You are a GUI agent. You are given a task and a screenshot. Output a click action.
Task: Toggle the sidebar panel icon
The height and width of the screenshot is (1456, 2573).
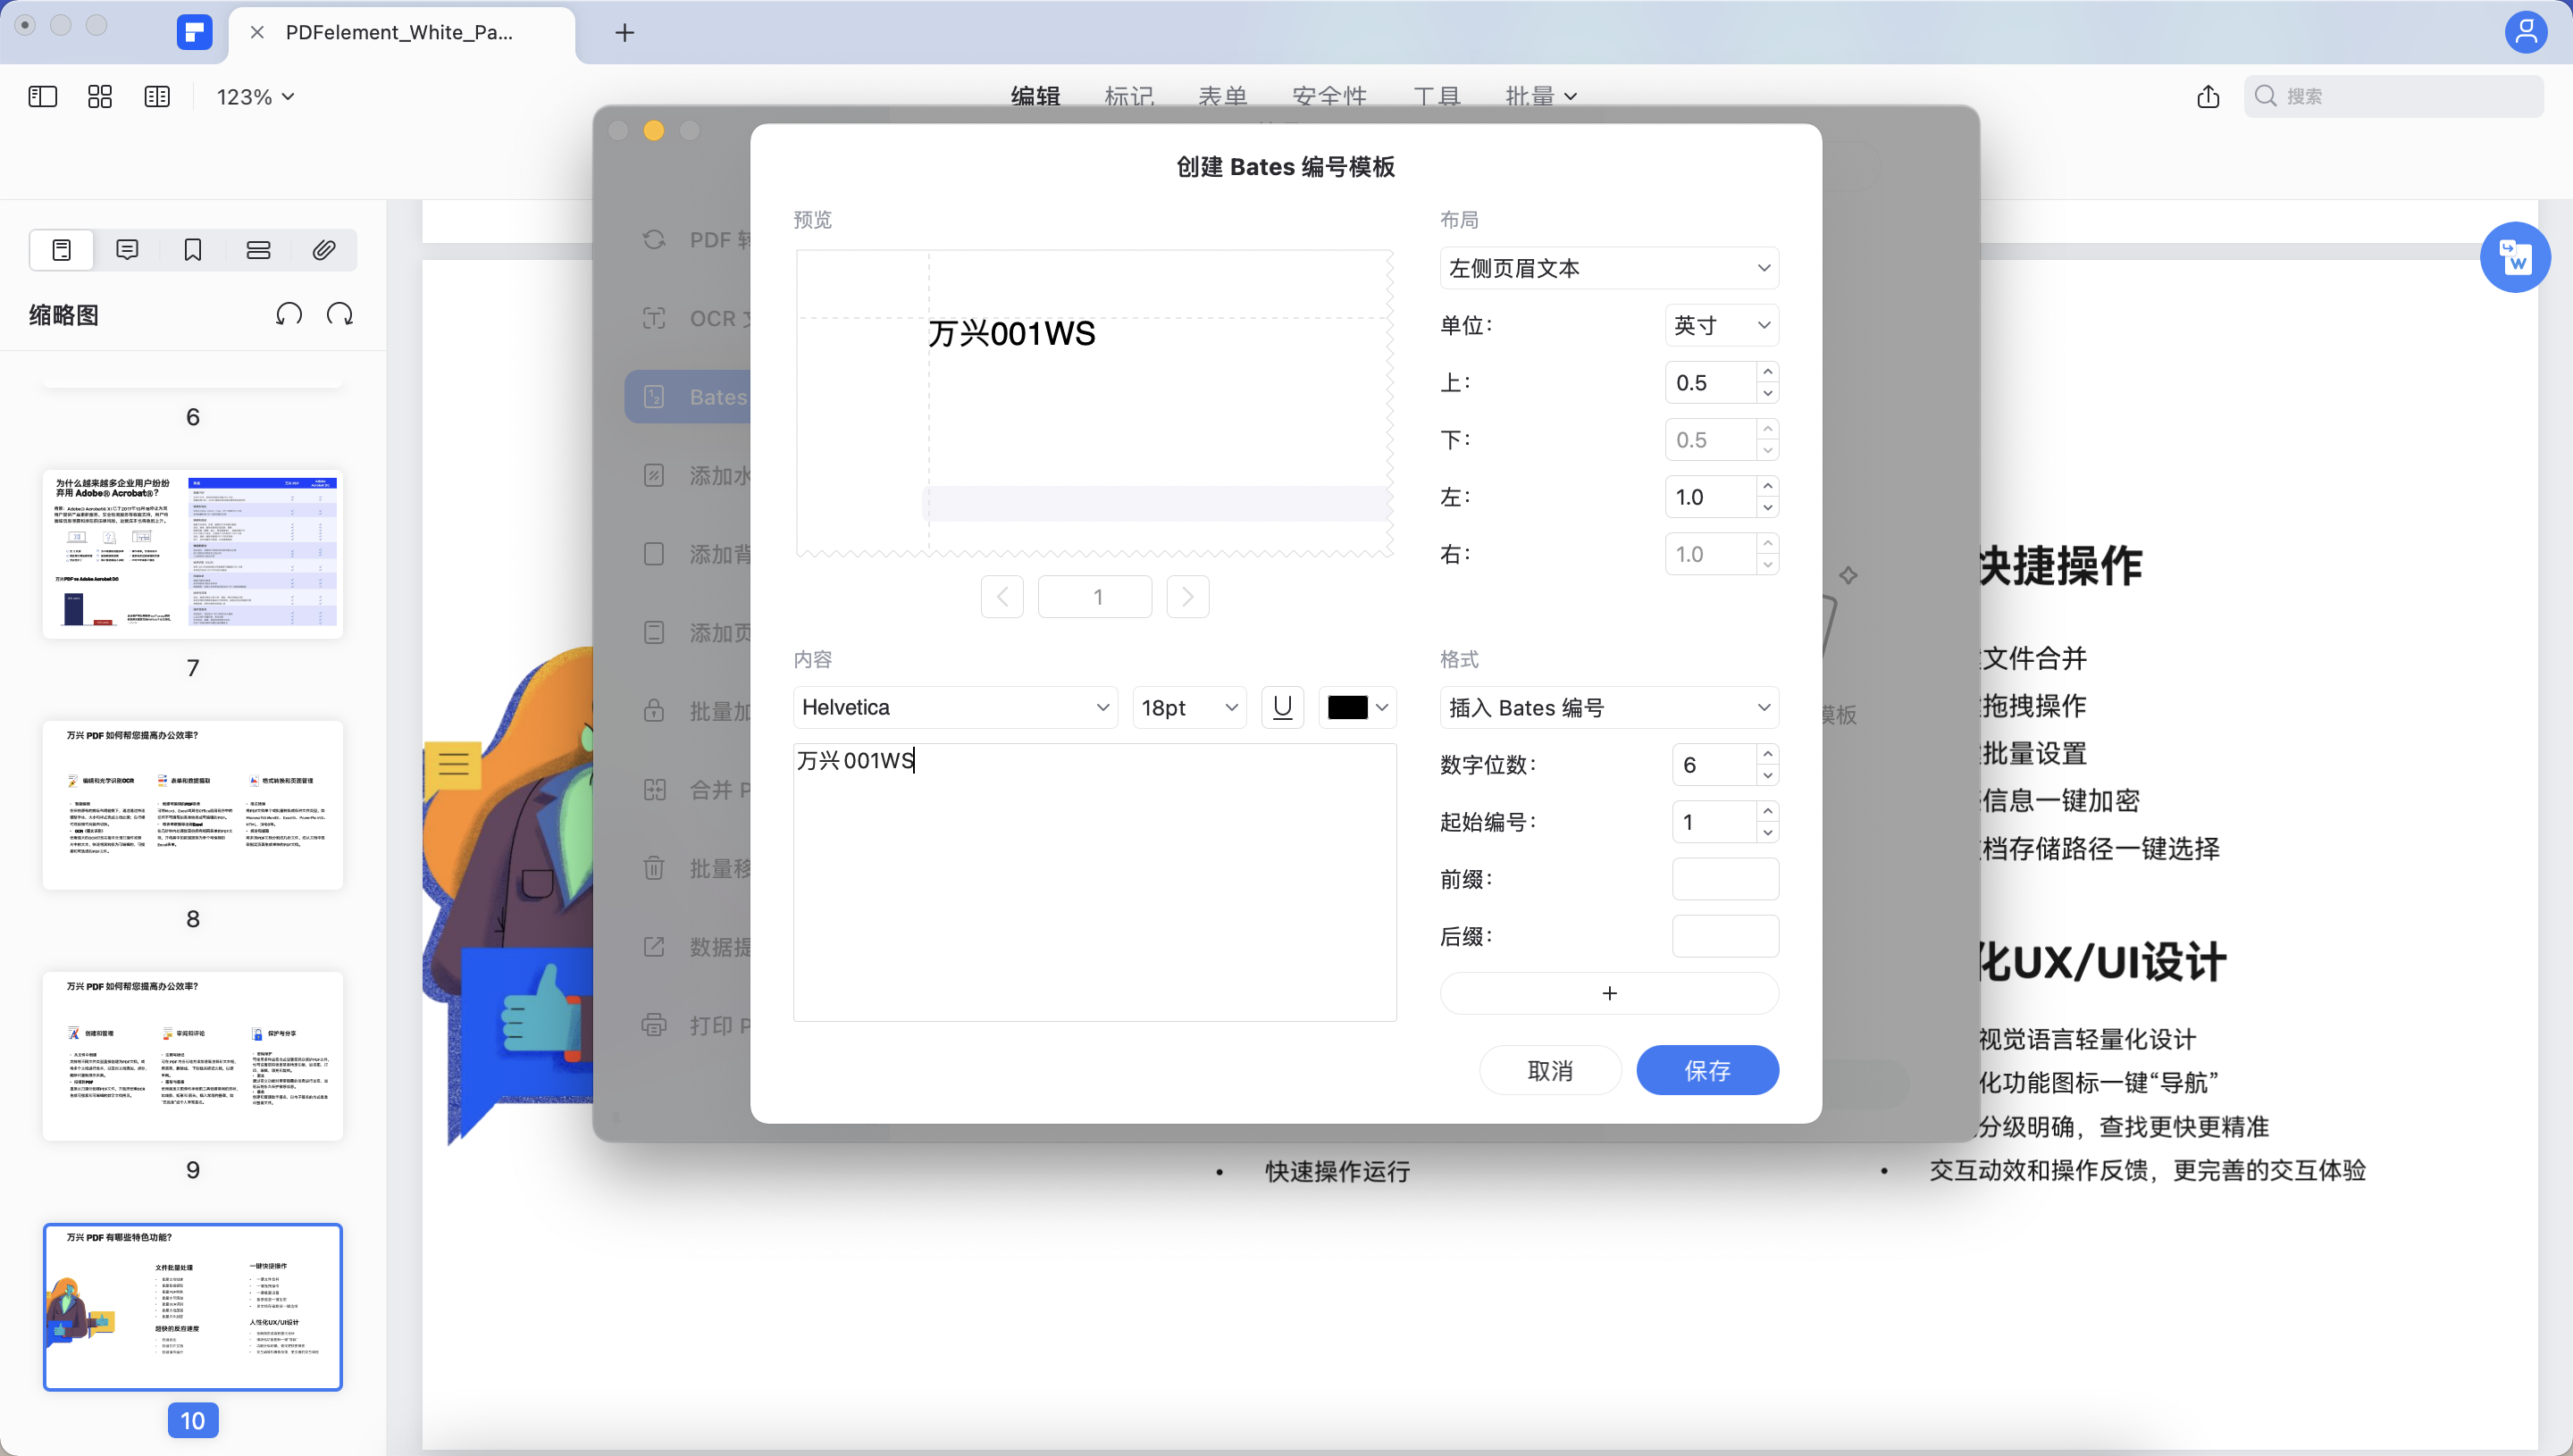tap(43, 97)
